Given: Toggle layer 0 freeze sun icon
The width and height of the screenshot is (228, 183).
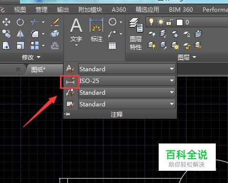Looking at the screenshot, I should click(161, 22).
